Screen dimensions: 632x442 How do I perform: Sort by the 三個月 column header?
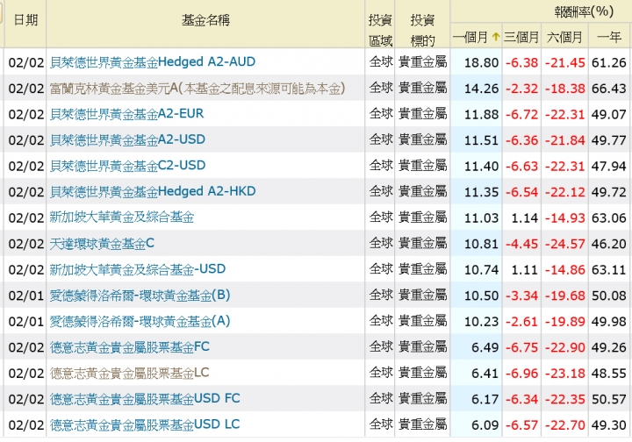tap(521, 38)
